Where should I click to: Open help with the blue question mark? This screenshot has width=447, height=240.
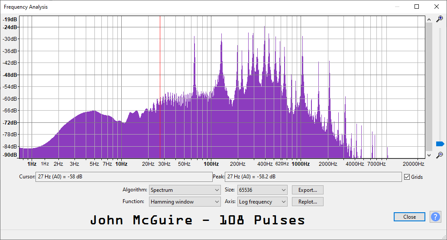435,217
